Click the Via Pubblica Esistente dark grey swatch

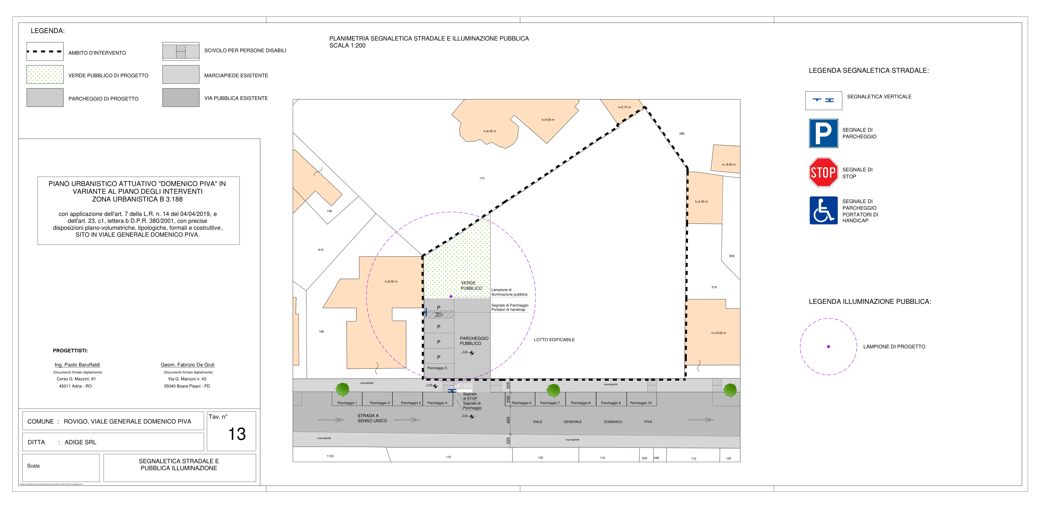tap(181, 98)
